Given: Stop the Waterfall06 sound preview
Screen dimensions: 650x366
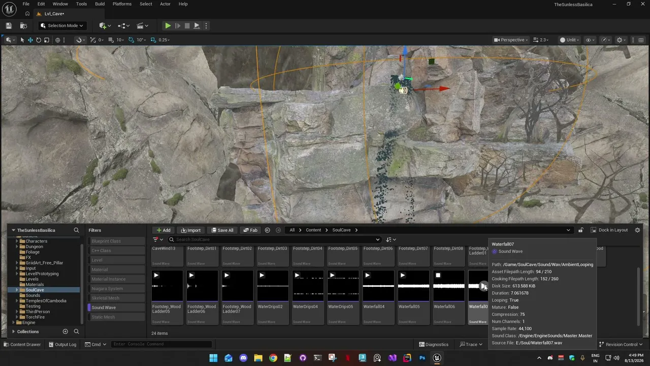Looking at the screenshot, I should pyautogui.click(x=438, y=276).
